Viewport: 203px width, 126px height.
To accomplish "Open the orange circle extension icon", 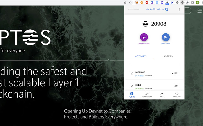I will 142,3.
